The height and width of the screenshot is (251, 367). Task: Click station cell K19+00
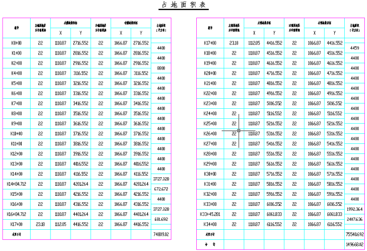tap(210, 63)
